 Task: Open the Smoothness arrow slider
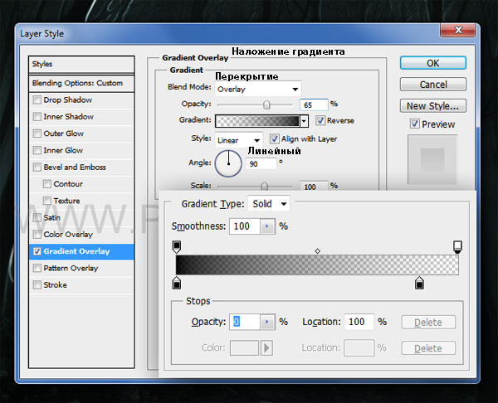[267, 226]
